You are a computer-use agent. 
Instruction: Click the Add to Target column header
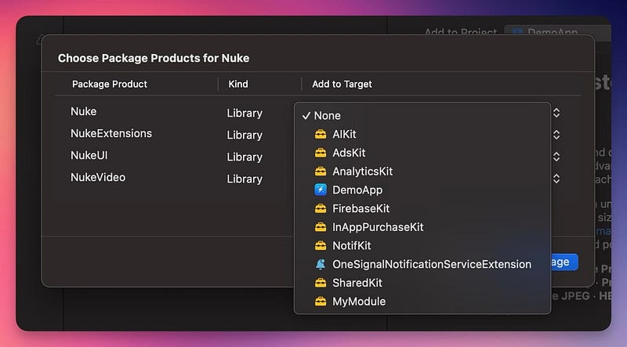(x=342, y=84)
